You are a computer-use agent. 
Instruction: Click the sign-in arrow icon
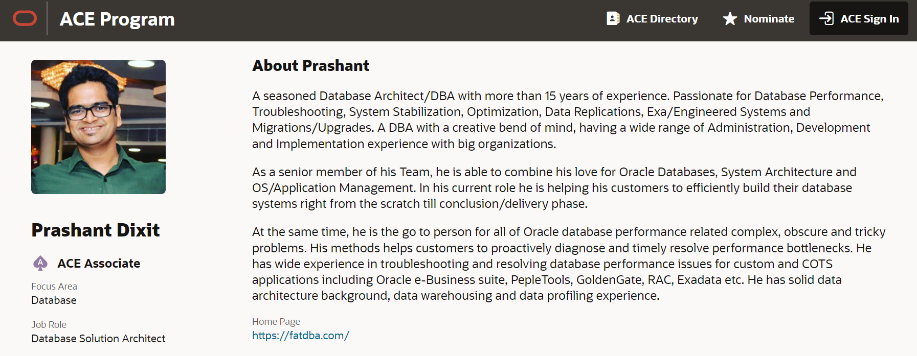point(826,19)
